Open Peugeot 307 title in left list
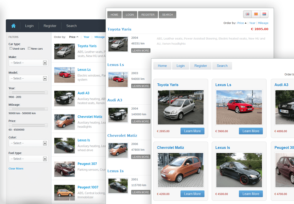 click(87, 164)
